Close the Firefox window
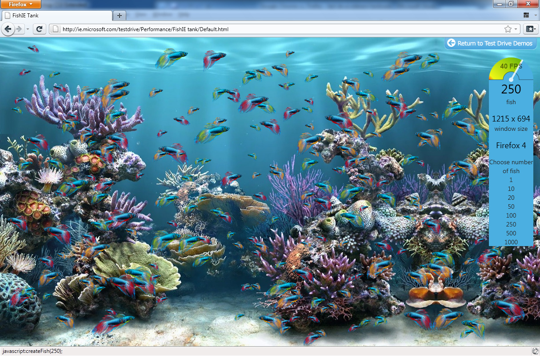The image size is (540, 356). 528,4
